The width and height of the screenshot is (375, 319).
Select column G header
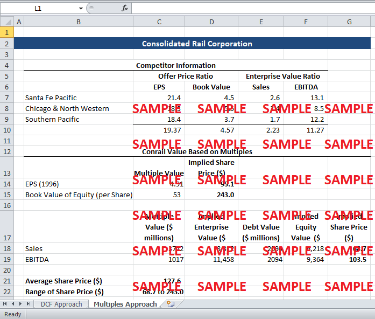[x=349, y=22]
